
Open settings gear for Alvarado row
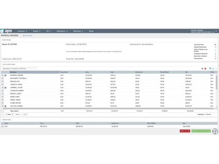[5, 75]
